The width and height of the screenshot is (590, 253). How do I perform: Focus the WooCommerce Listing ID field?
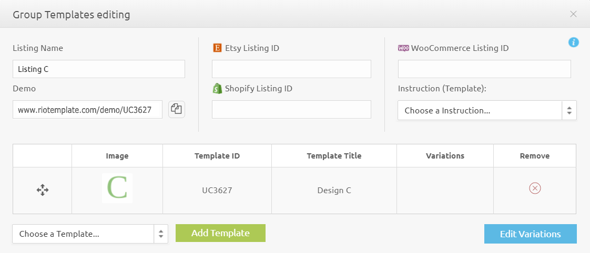pyautogui.click(x=484, y=69)
